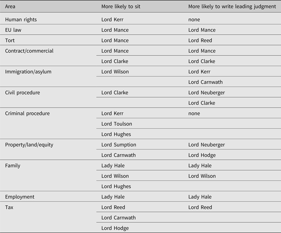Select "Lord Neuberger" in Civil procedure row
281x233 pixels.
click(206, 92)
